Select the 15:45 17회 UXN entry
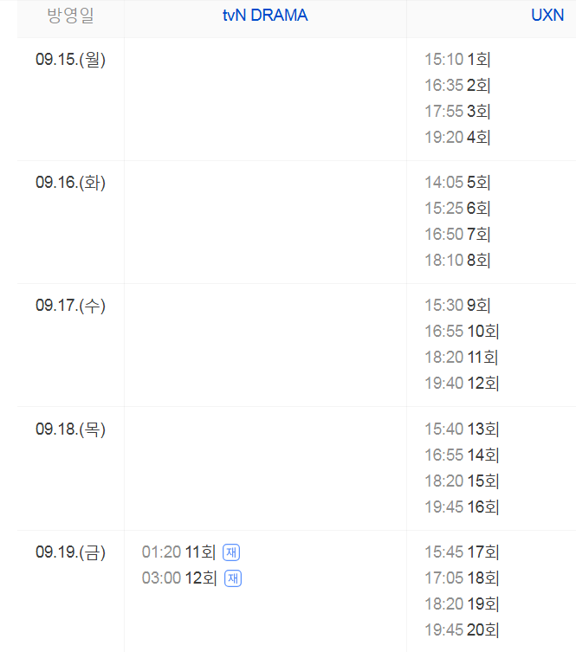 pyautogui.click(x=462, y=552)
